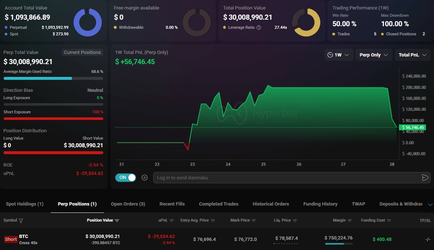Click the TP/SL value -/-

(x=428, y=239)
